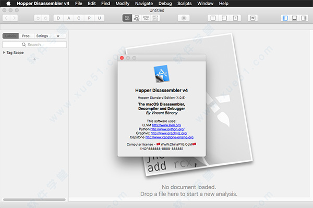Viewport: 313px width, 208px height.
Task: Open the Apple menu
Action: pyautogui.click(x=8, y=4)
